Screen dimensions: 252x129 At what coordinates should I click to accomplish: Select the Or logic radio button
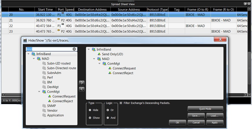[x=108, y=110]
